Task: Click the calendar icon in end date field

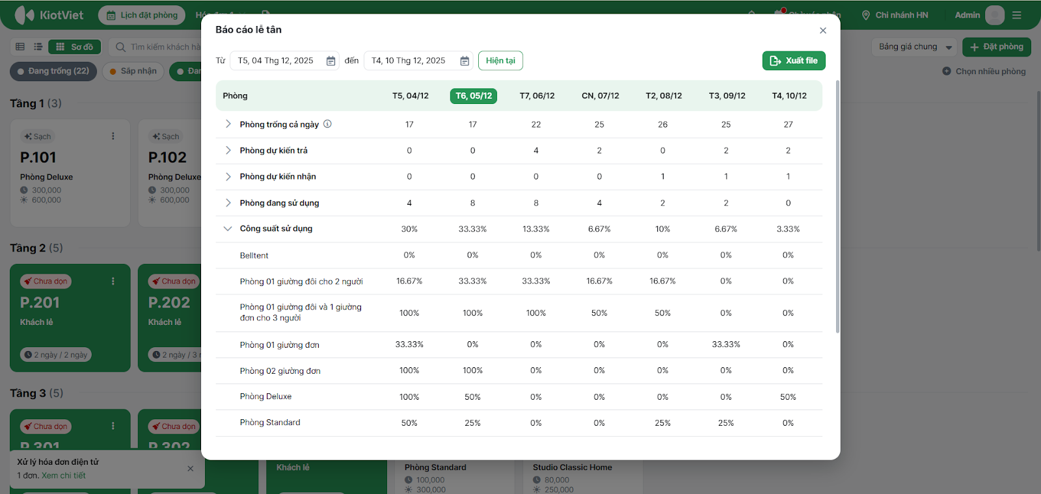Action: pos(465,61)
